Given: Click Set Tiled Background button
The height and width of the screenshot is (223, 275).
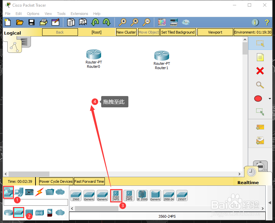Looking at the screenshot, I should [178, 32].
